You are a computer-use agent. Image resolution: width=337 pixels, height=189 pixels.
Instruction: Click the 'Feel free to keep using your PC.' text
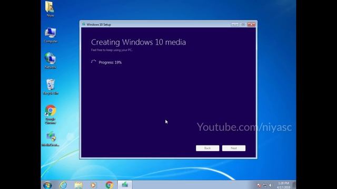click(112, 50)
